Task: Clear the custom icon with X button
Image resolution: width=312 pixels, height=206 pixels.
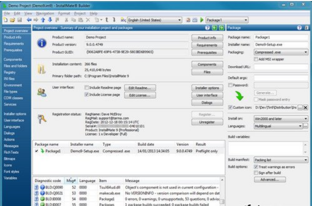Action: [x=305, y=108]
